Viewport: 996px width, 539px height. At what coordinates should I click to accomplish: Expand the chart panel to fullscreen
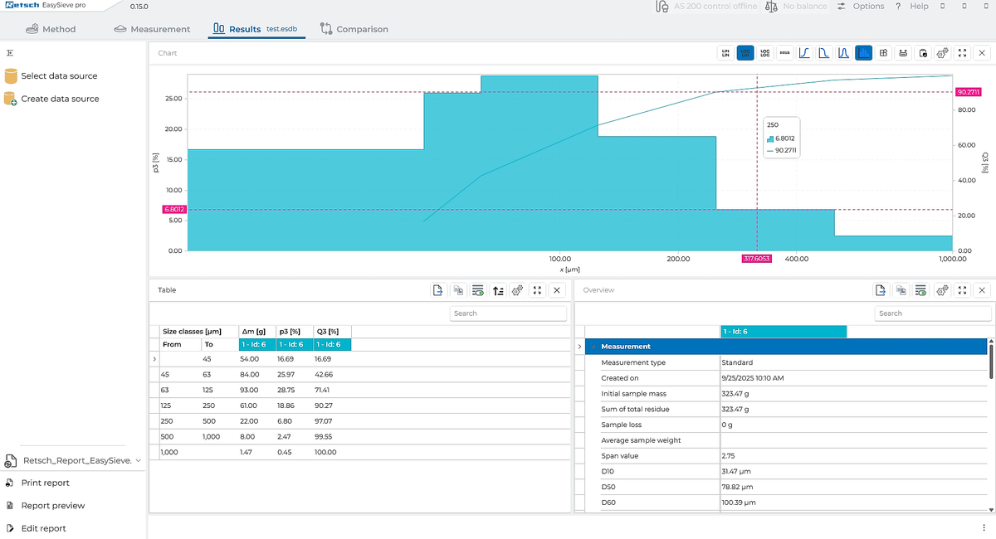click(x=962, y=53)
